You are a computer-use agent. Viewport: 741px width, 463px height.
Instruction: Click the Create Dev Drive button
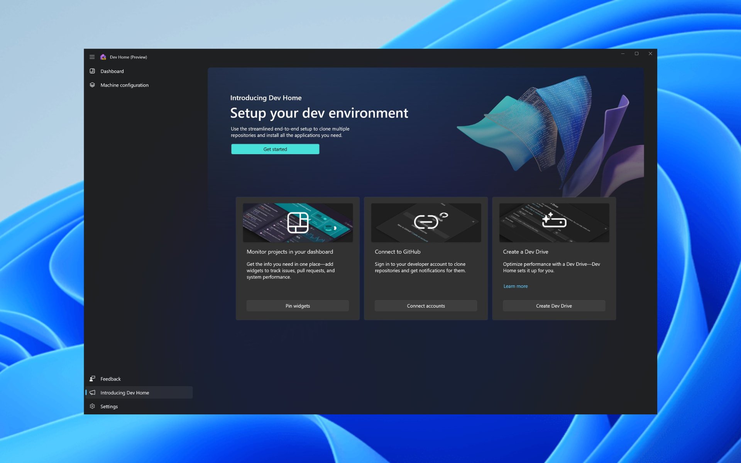554,306
